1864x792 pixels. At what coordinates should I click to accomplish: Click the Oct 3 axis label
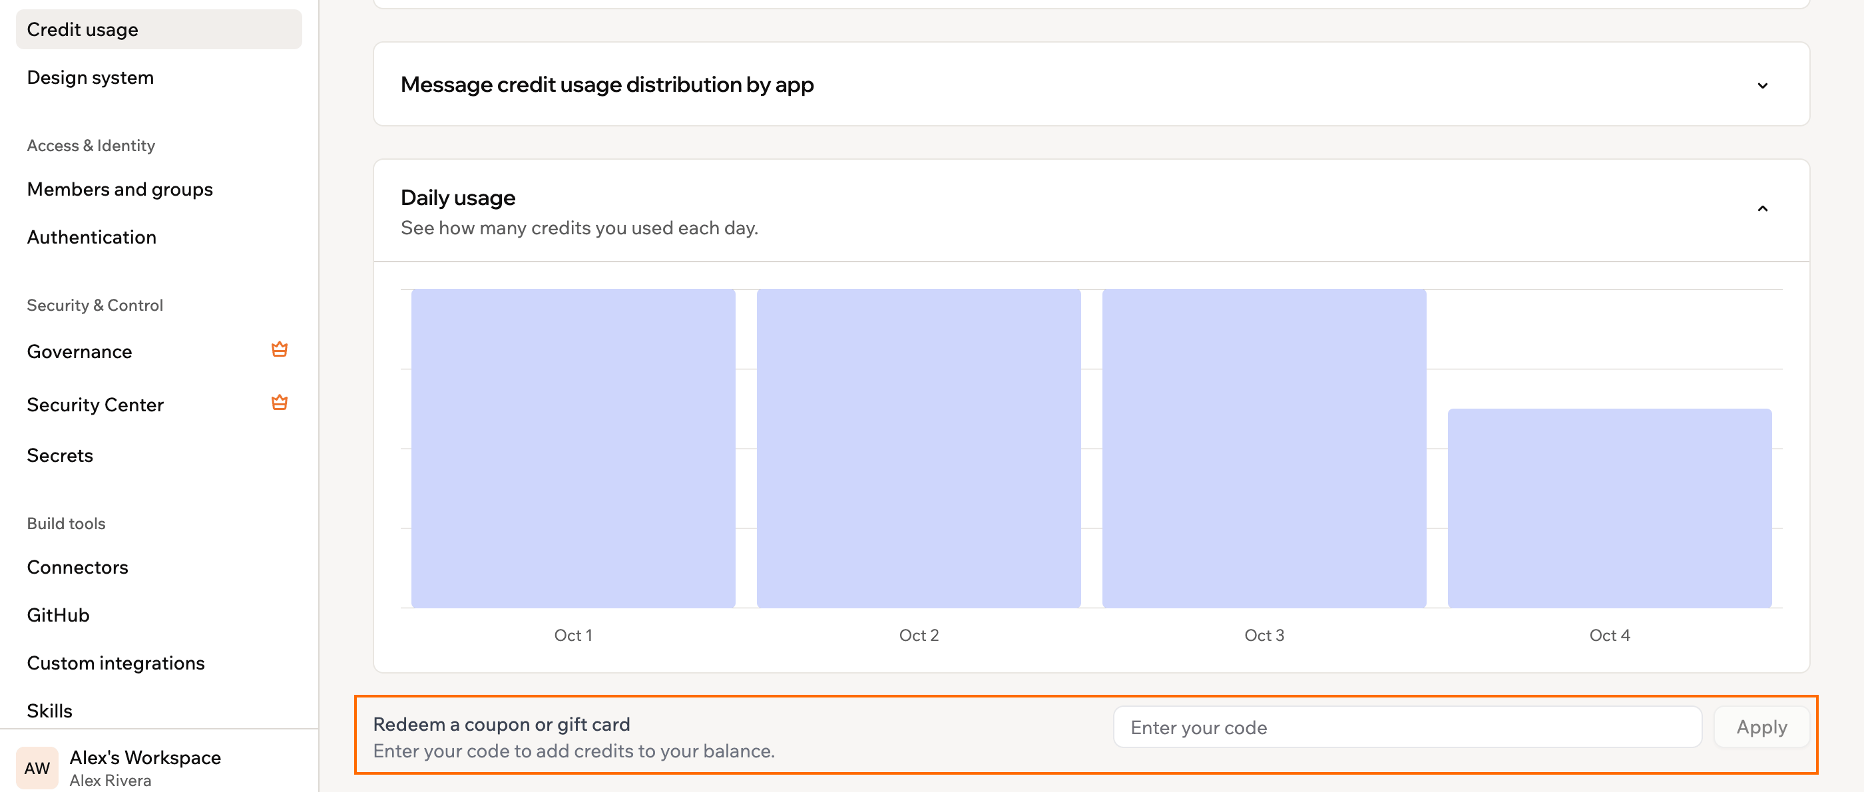(x=1264, y=635)
